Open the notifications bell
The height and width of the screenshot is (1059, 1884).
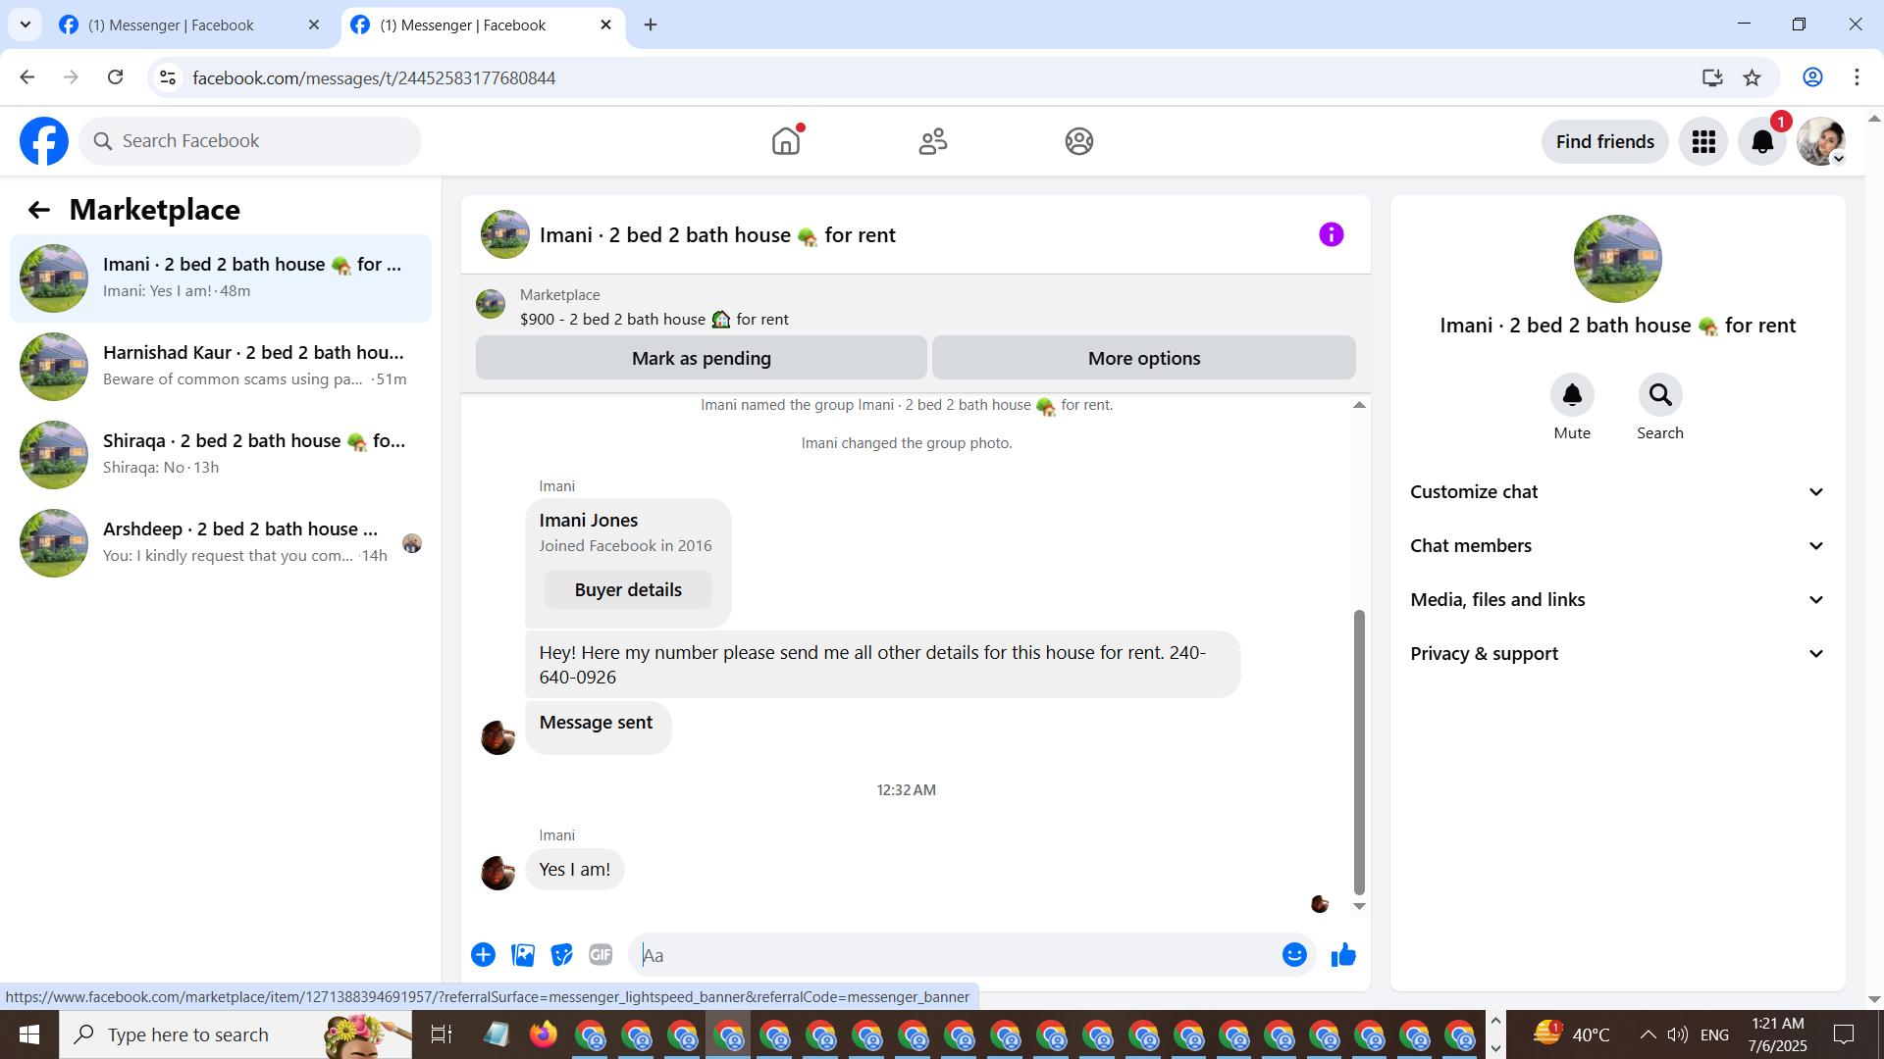point(1762,142)
